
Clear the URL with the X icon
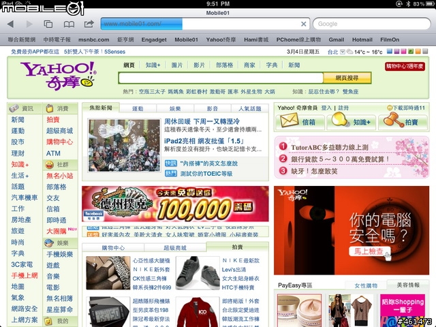point(304,24)
